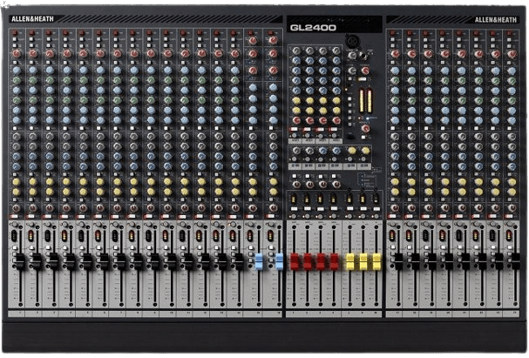Click the channel 1 fader on the far left

coord(19,260)
